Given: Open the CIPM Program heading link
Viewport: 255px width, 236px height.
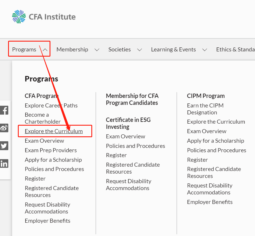Looking at the screenshot, I should point(206,96).
